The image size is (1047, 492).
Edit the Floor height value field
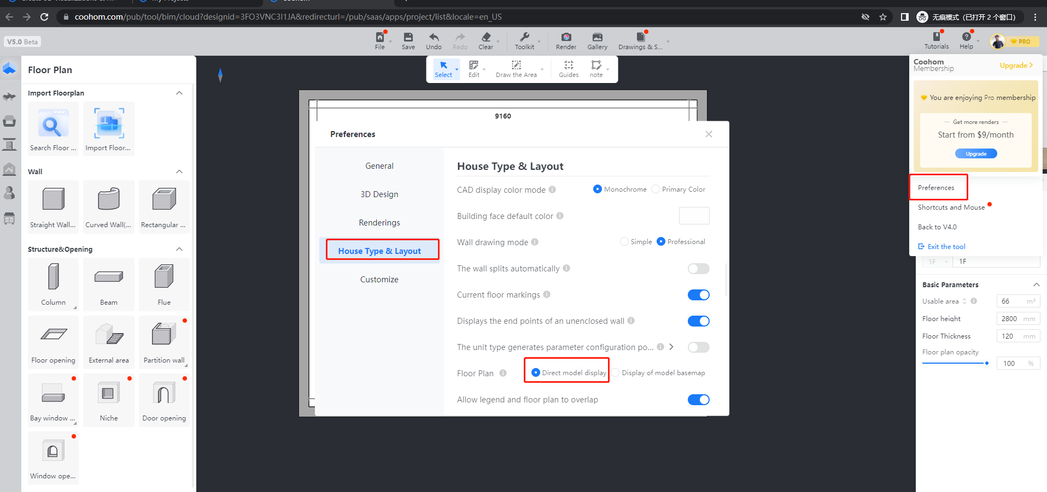click(x=1018, y=319)
